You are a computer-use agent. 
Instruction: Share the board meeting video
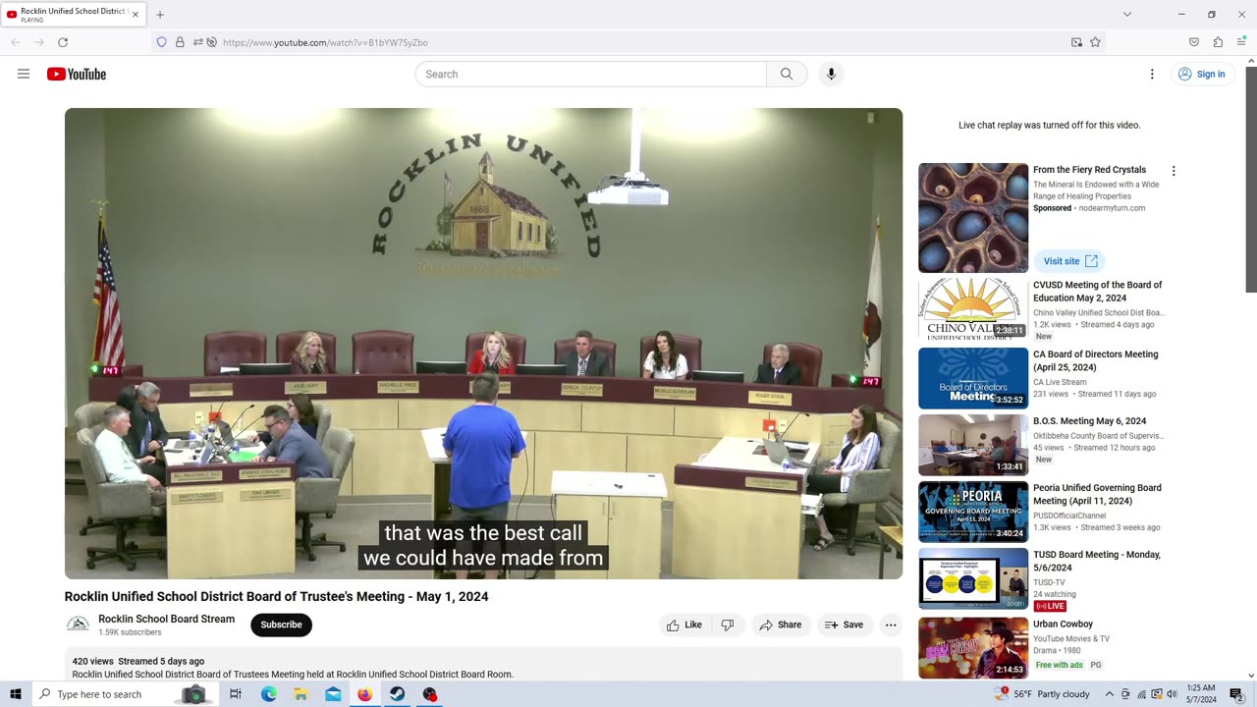(781, 625)
